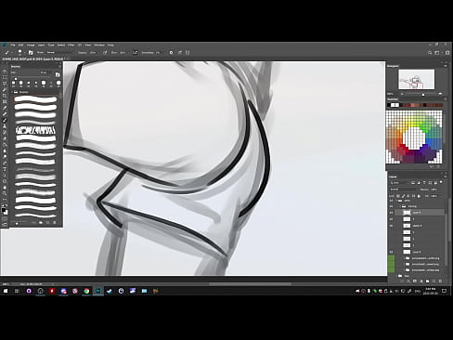Select the Eyedropper tool in the toolbar
453x340 pixels.
tap(5, 108)
